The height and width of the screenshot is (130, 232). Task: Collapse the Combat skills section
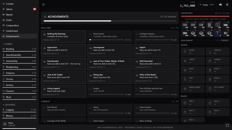click(x=8, y=44)
